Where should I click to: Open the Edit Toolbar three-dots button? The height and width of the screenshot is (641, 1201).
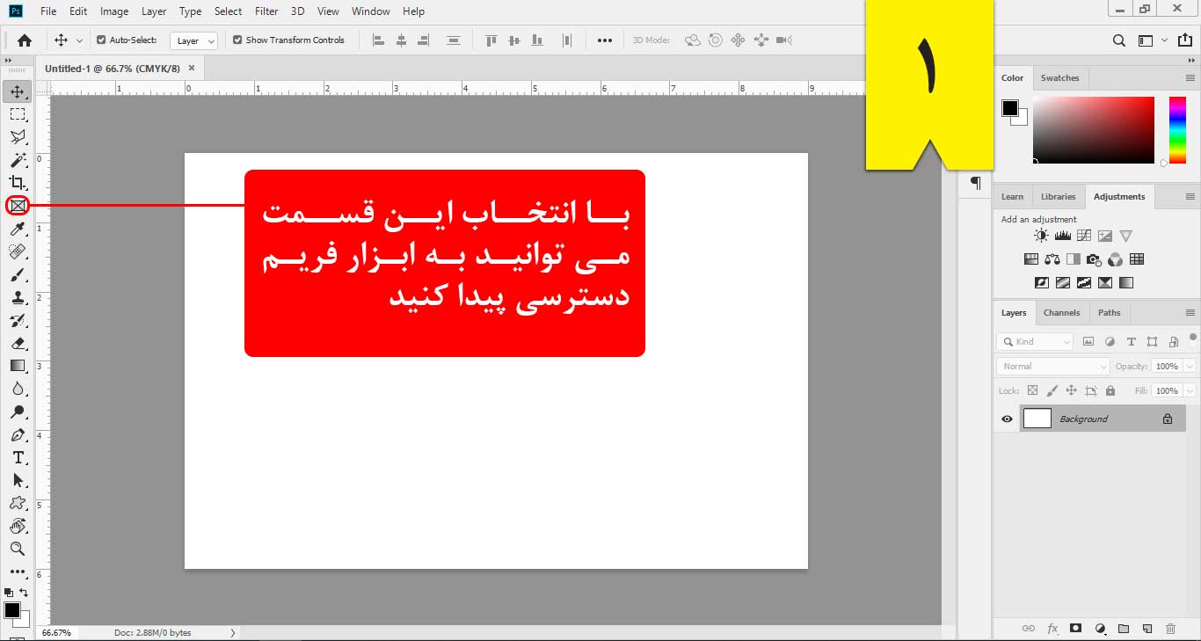[x=18, y=572]
